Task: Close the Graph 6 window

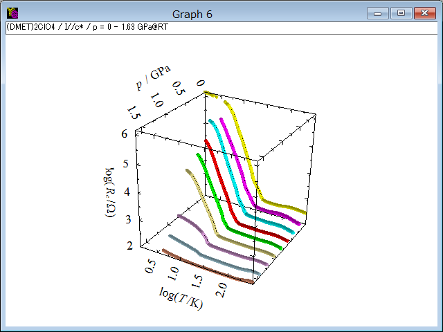Action: click(424, 13)
